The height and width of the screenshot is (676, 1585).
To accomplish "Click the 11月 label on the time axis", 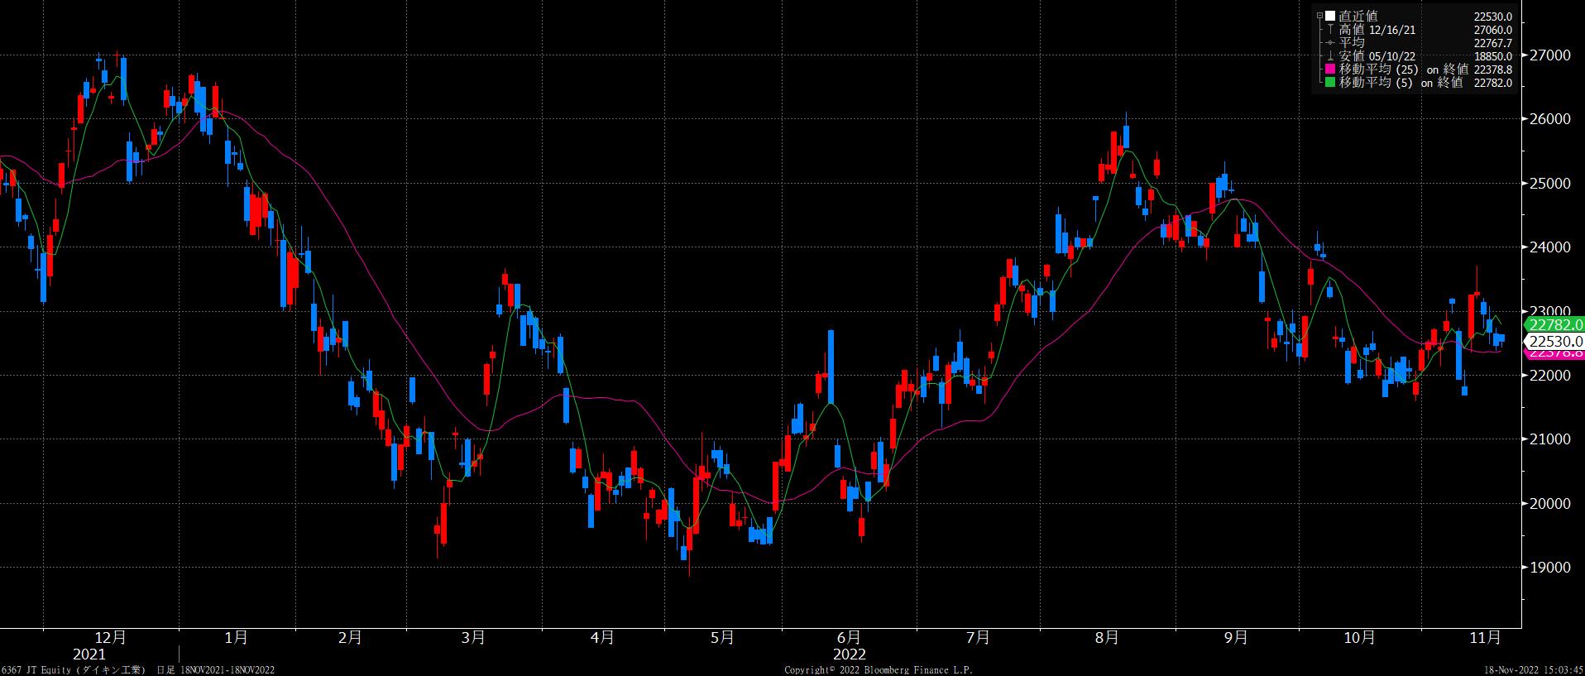I will click(x=1486, y=638).
